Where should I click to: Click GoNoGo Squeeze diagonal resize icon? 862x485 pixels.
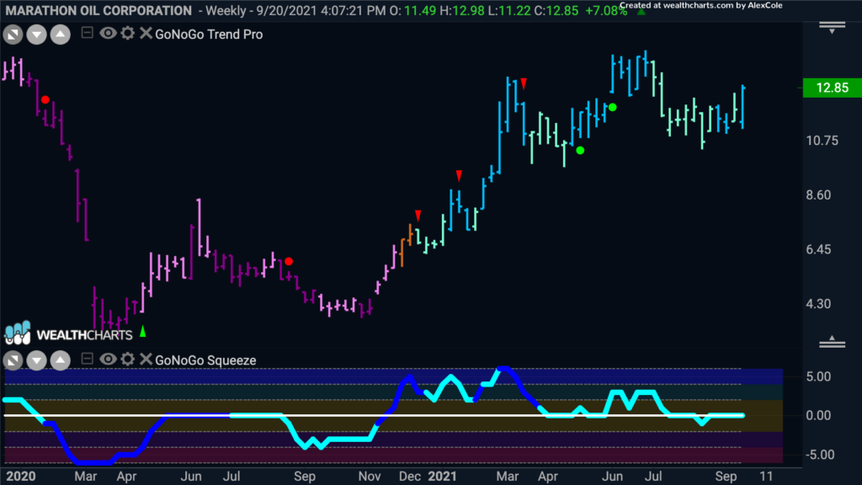[13, 360]
